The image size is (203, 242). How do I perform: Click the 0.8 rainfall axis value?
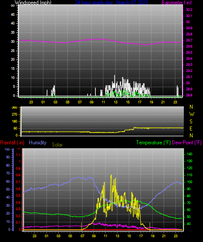click(18, 175)
